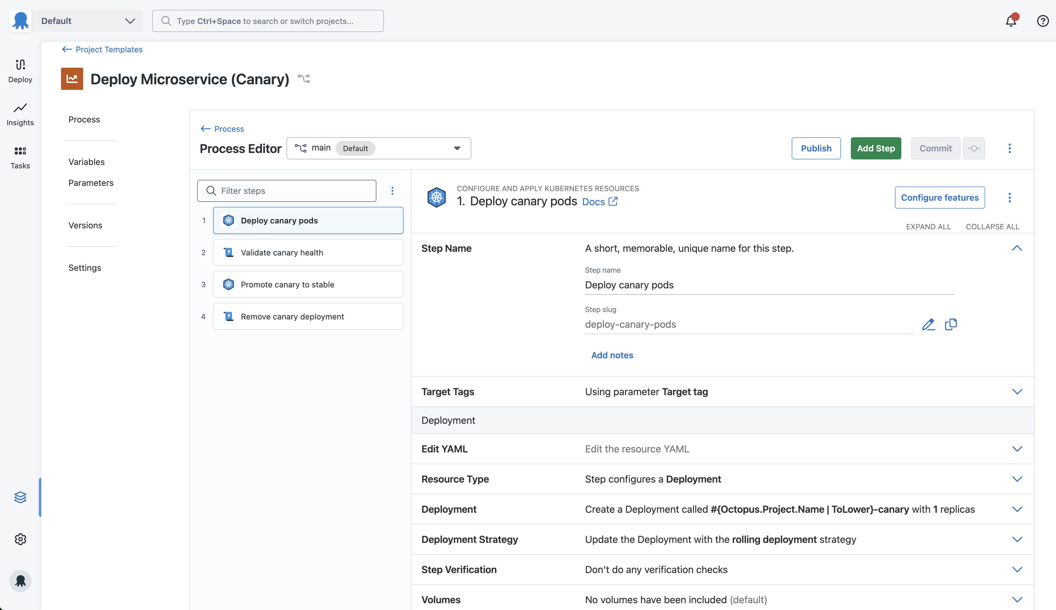Go to Tasks via the sidebar icon

pos(20,157)
